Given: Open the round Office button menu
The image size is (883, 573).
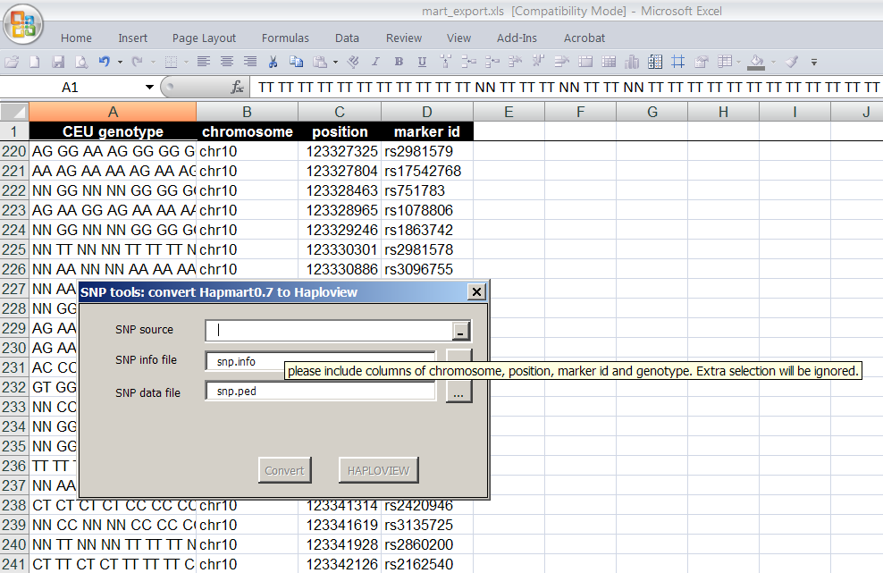Looking at the screenshot, I should click(23, 25).
